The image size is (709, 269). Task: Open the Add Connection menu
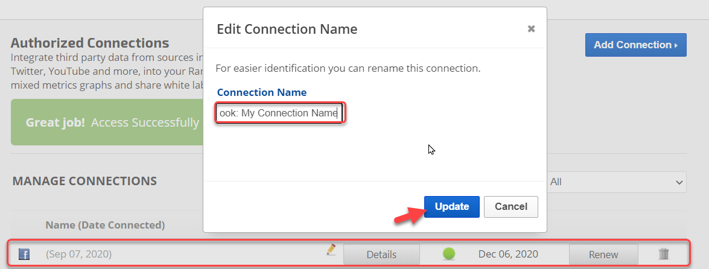click(x=635, y=45)
